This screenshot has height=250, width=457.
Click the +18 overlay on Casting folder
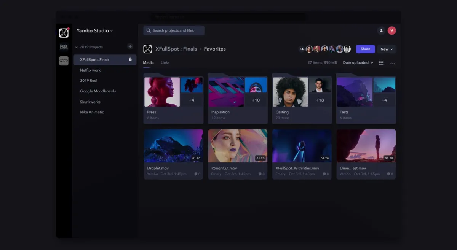point(320,100)
